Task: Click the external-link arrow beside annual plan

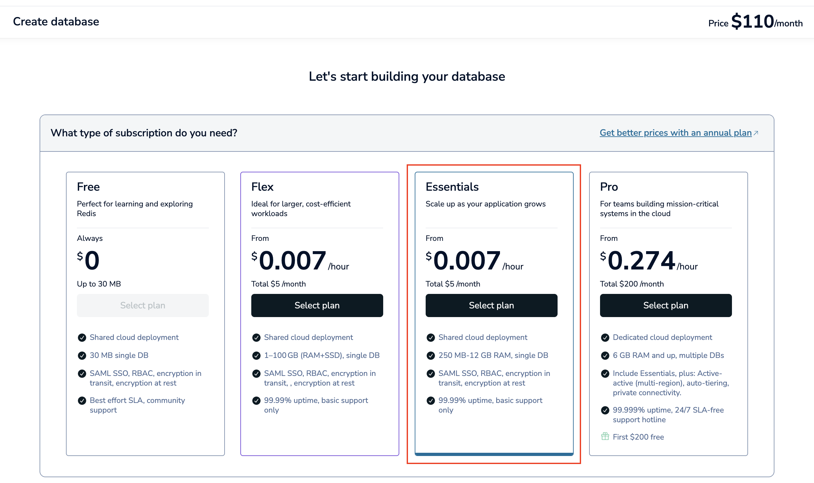Action: tap(756, 133)
